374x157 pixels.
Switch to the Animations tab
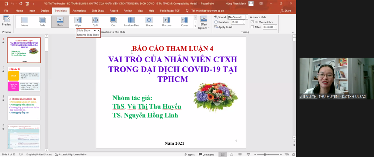pos(79,11)
